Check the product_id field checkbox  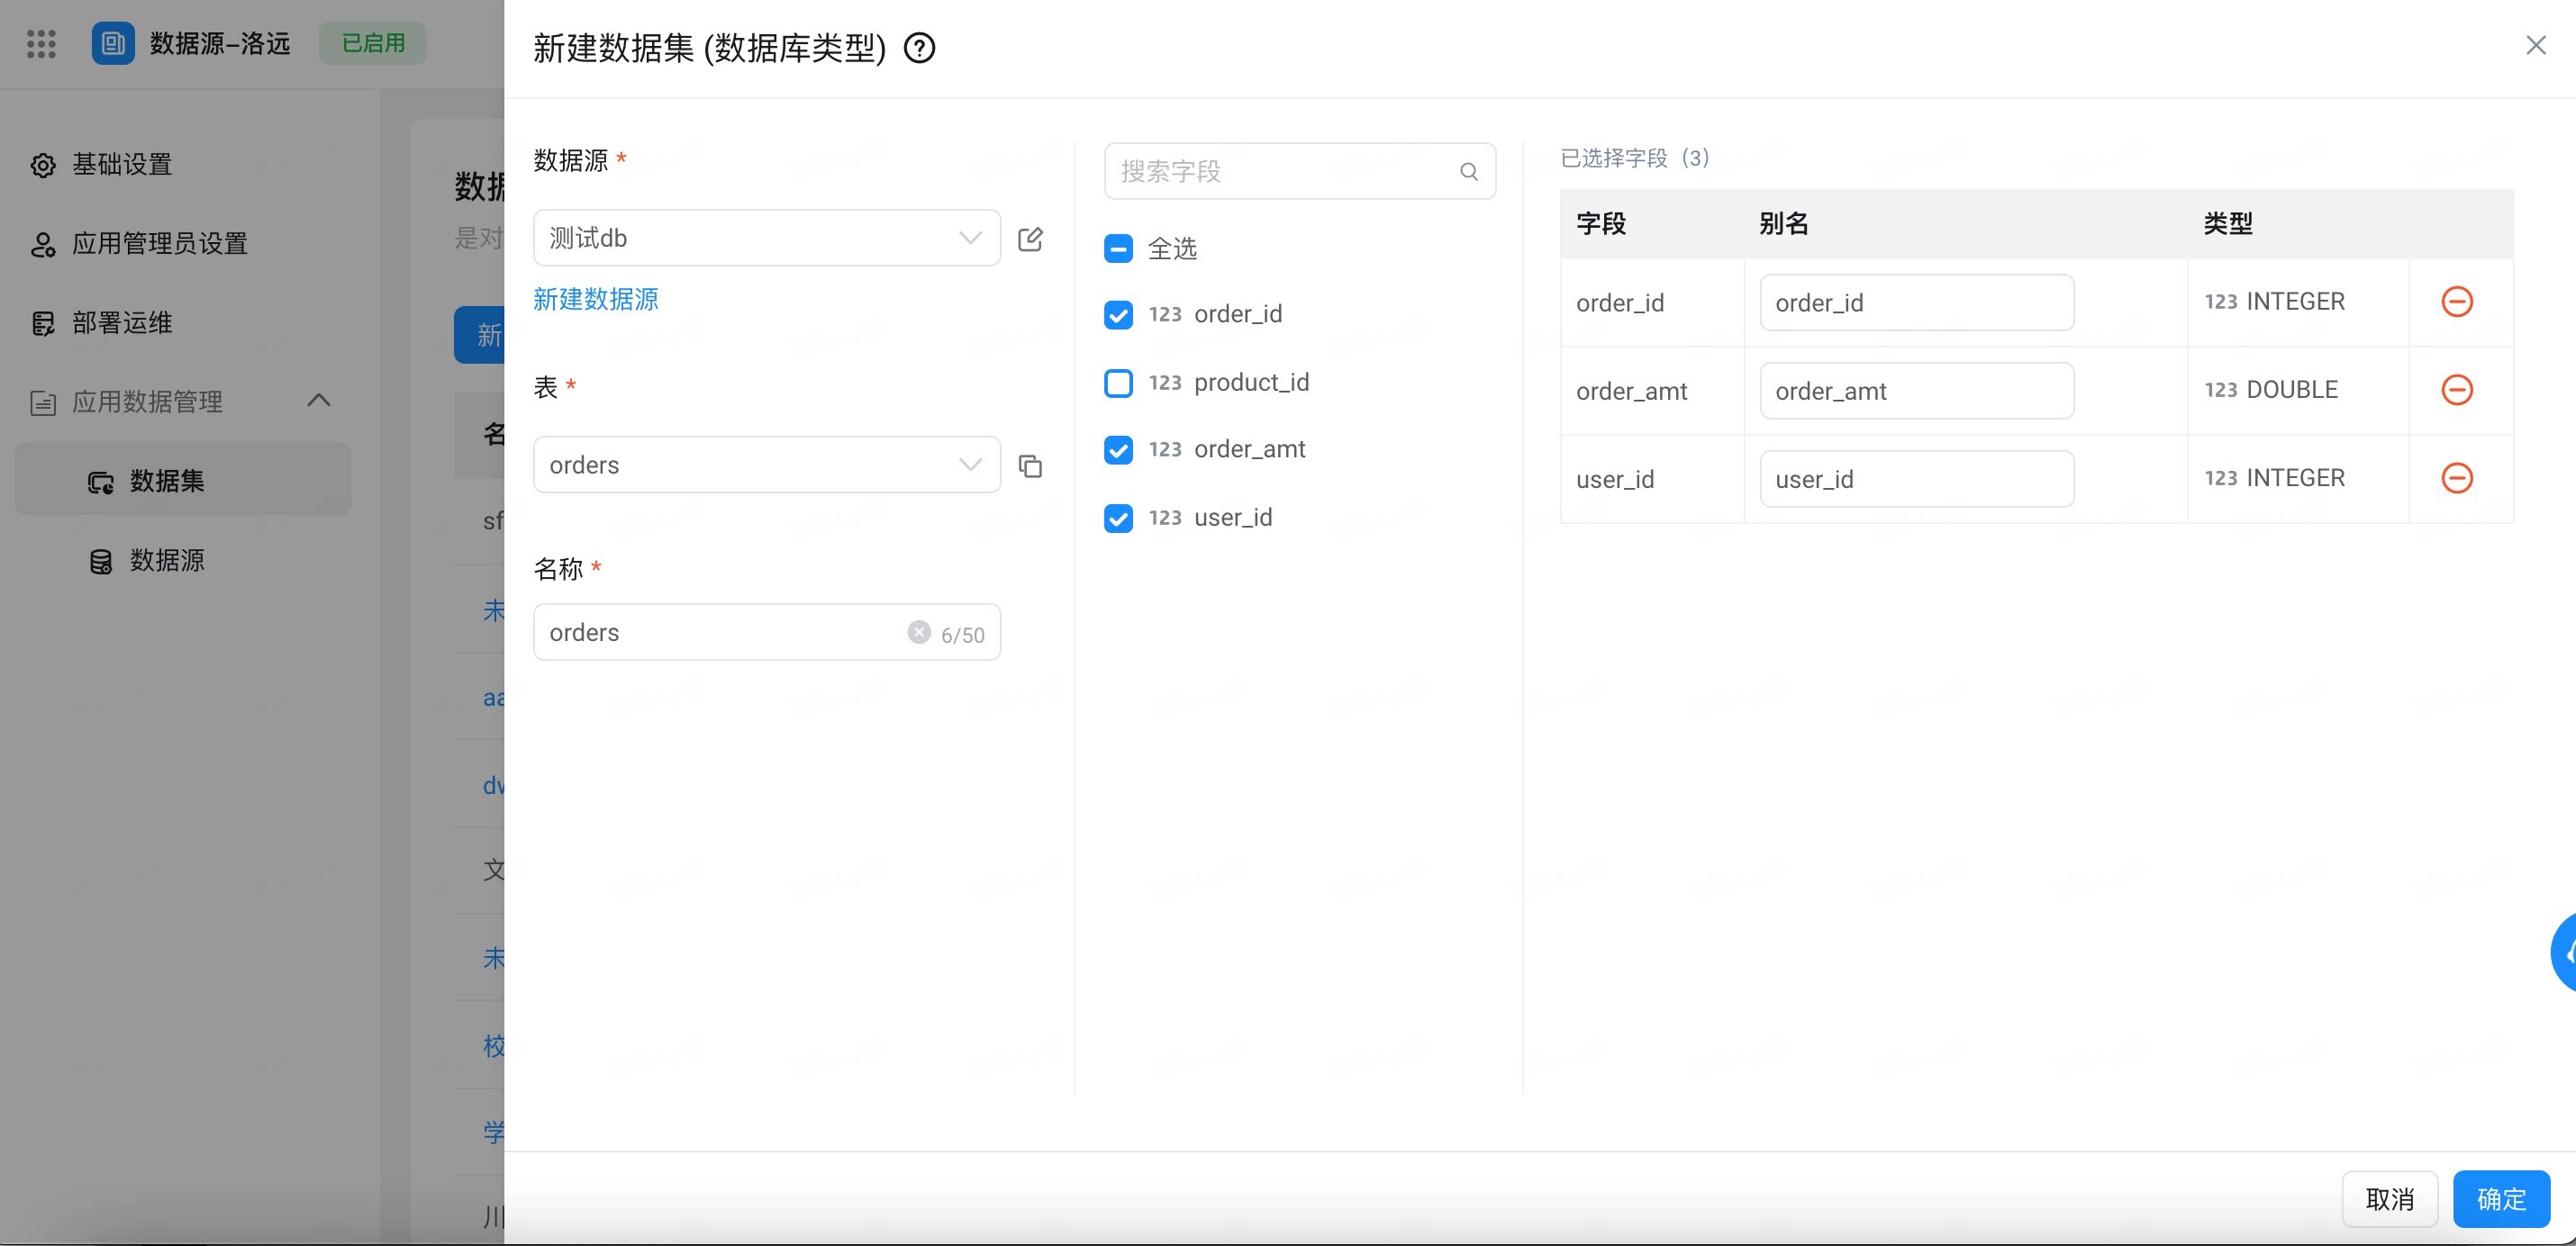point(1118,383)
